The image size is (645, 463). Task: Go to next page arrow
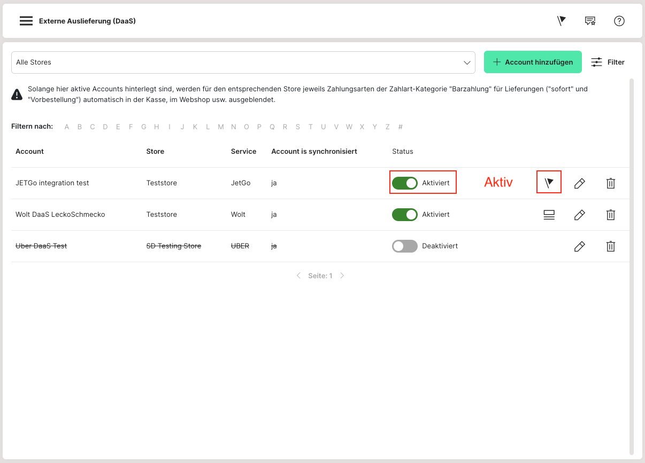[342, 276]
